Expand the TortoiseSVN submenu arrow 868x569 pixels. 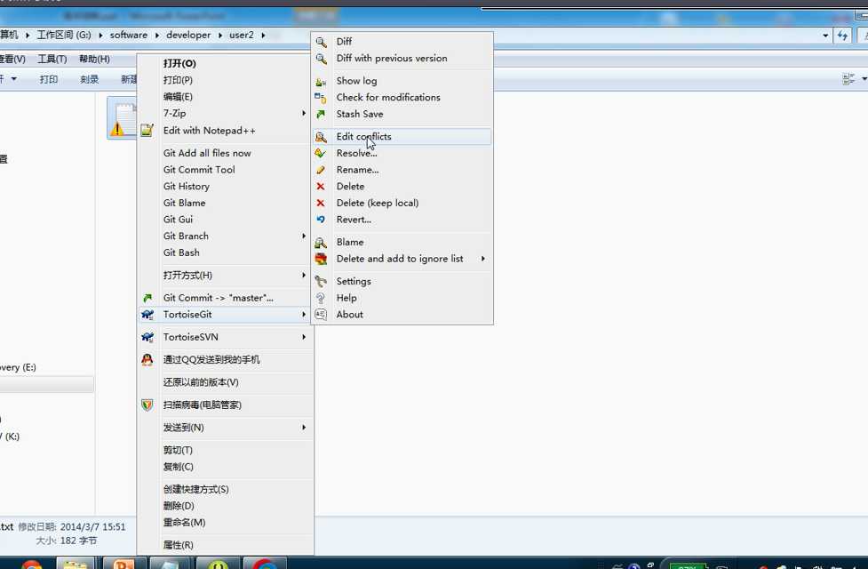303,338
